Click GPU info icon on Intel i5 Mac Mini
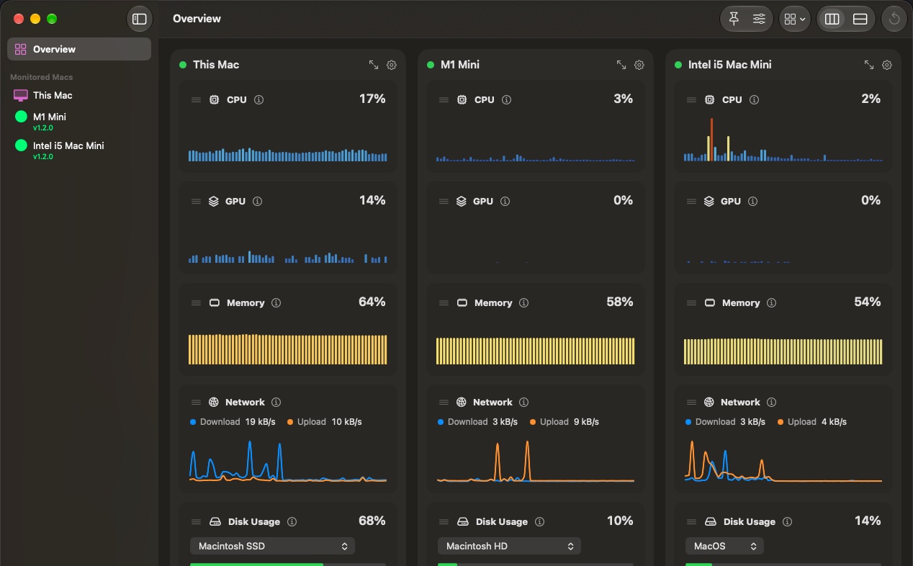 pyautogui.click(x=753, y=202)
